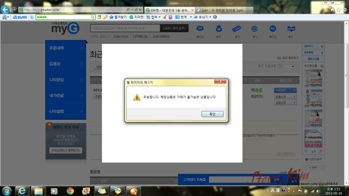This screenshot has width=349, height=196.
Task: Go back with the browser back arrow
Action: click(5, 9)
